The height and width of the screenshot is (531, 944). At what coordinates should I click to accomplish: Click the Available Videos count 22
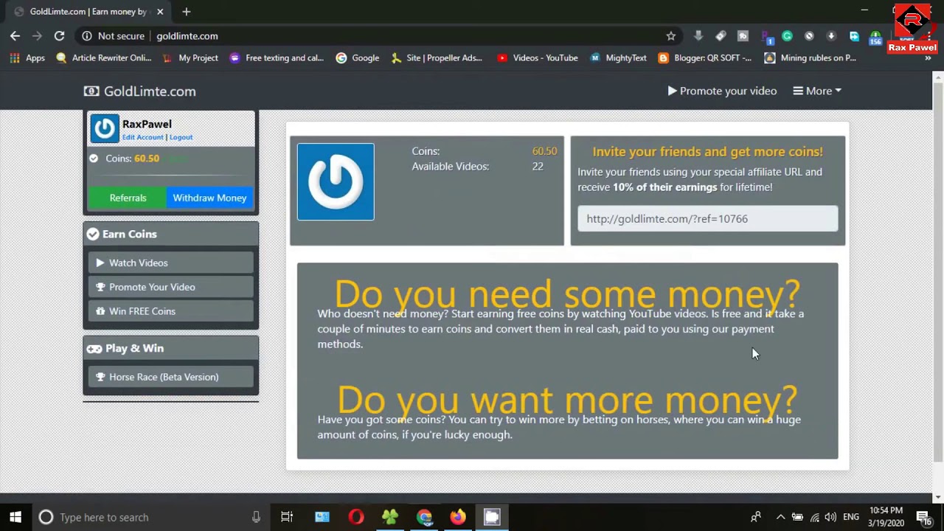(538, 166)
